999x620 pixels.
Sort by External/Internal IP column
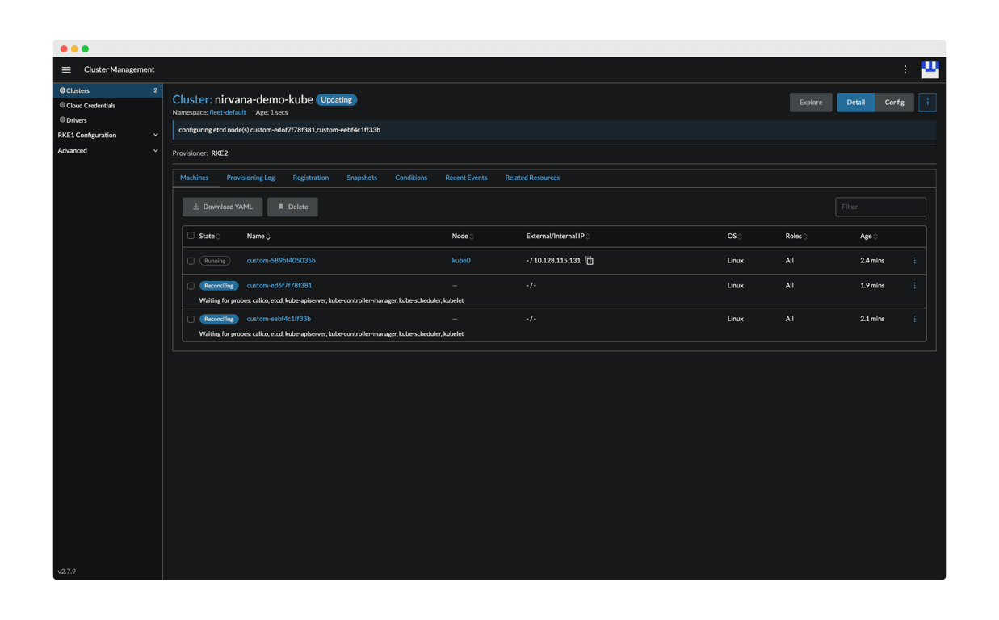coord(558,237)
